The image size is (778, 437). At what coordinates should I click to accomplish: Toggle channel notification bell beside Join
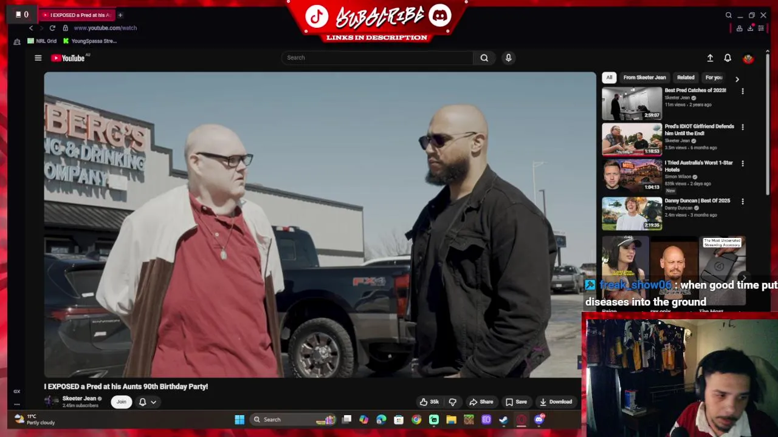click(142, 402)
